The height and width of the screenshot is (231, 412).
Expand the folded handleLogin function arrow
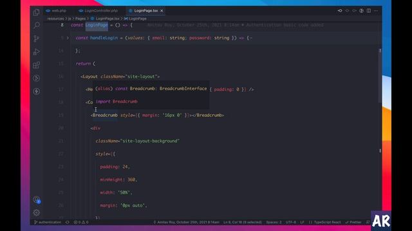click(x=68, y=38)
